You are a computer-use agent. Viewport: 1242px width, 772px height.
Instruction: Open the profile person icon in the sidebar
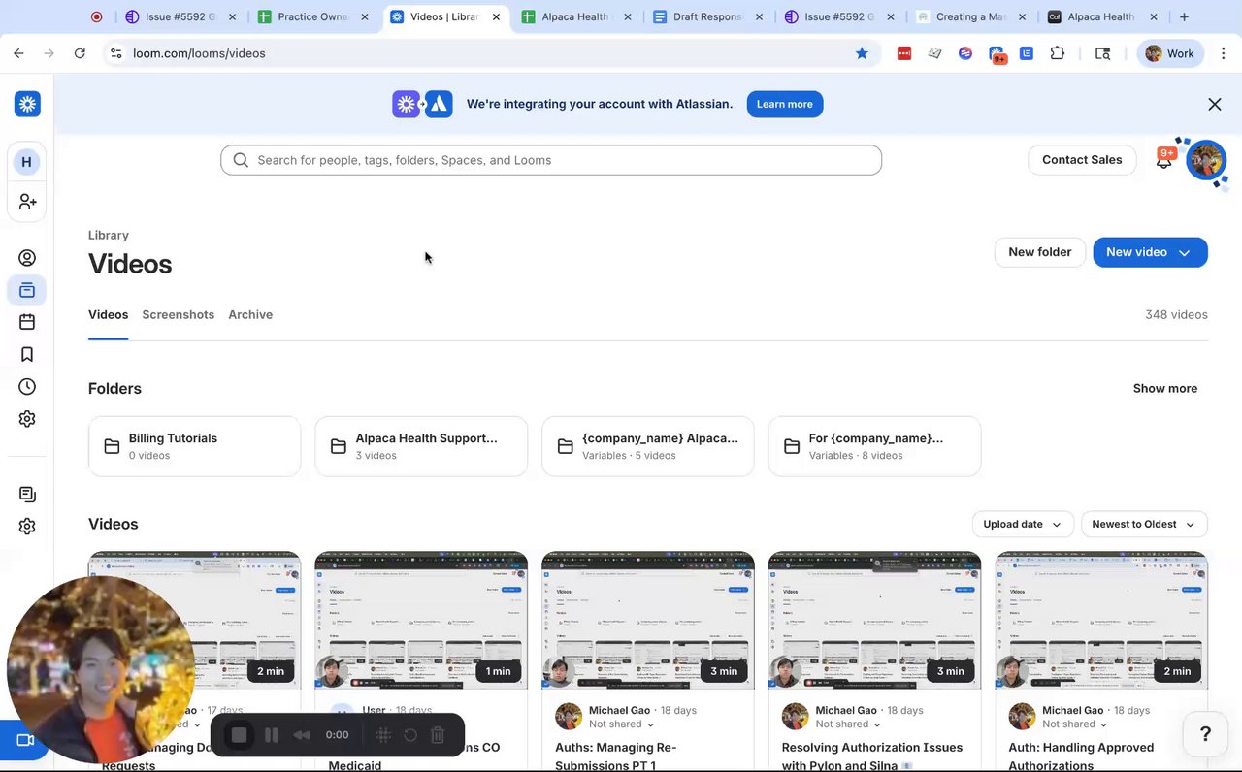click(x=27, y=258)
